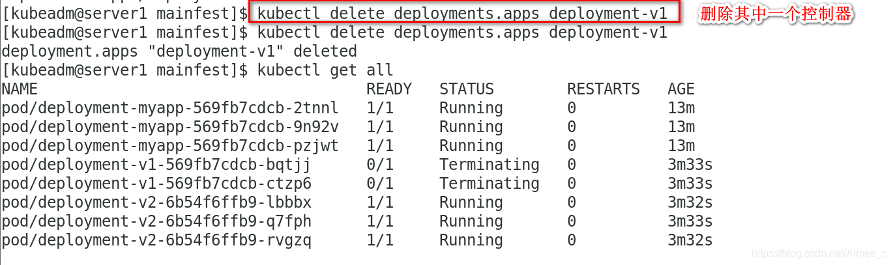Viewport: 893px width, 265px height.
Task: Click Running status of the q7fph pod
Action: pyautogui.click(x=471, y=221)
